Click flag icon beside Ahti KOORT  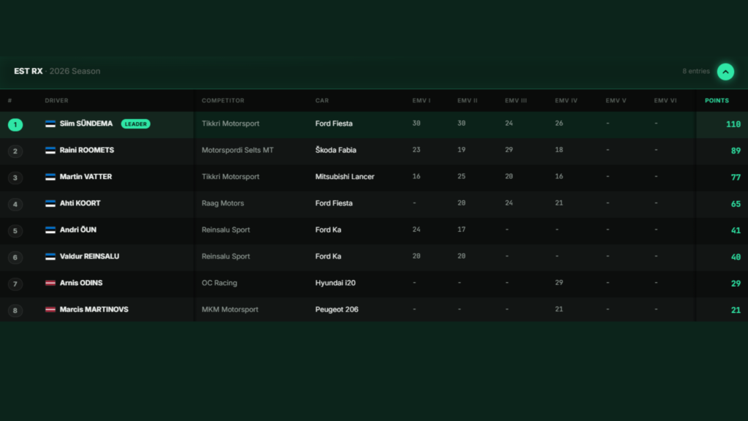[x=50, y=203]
